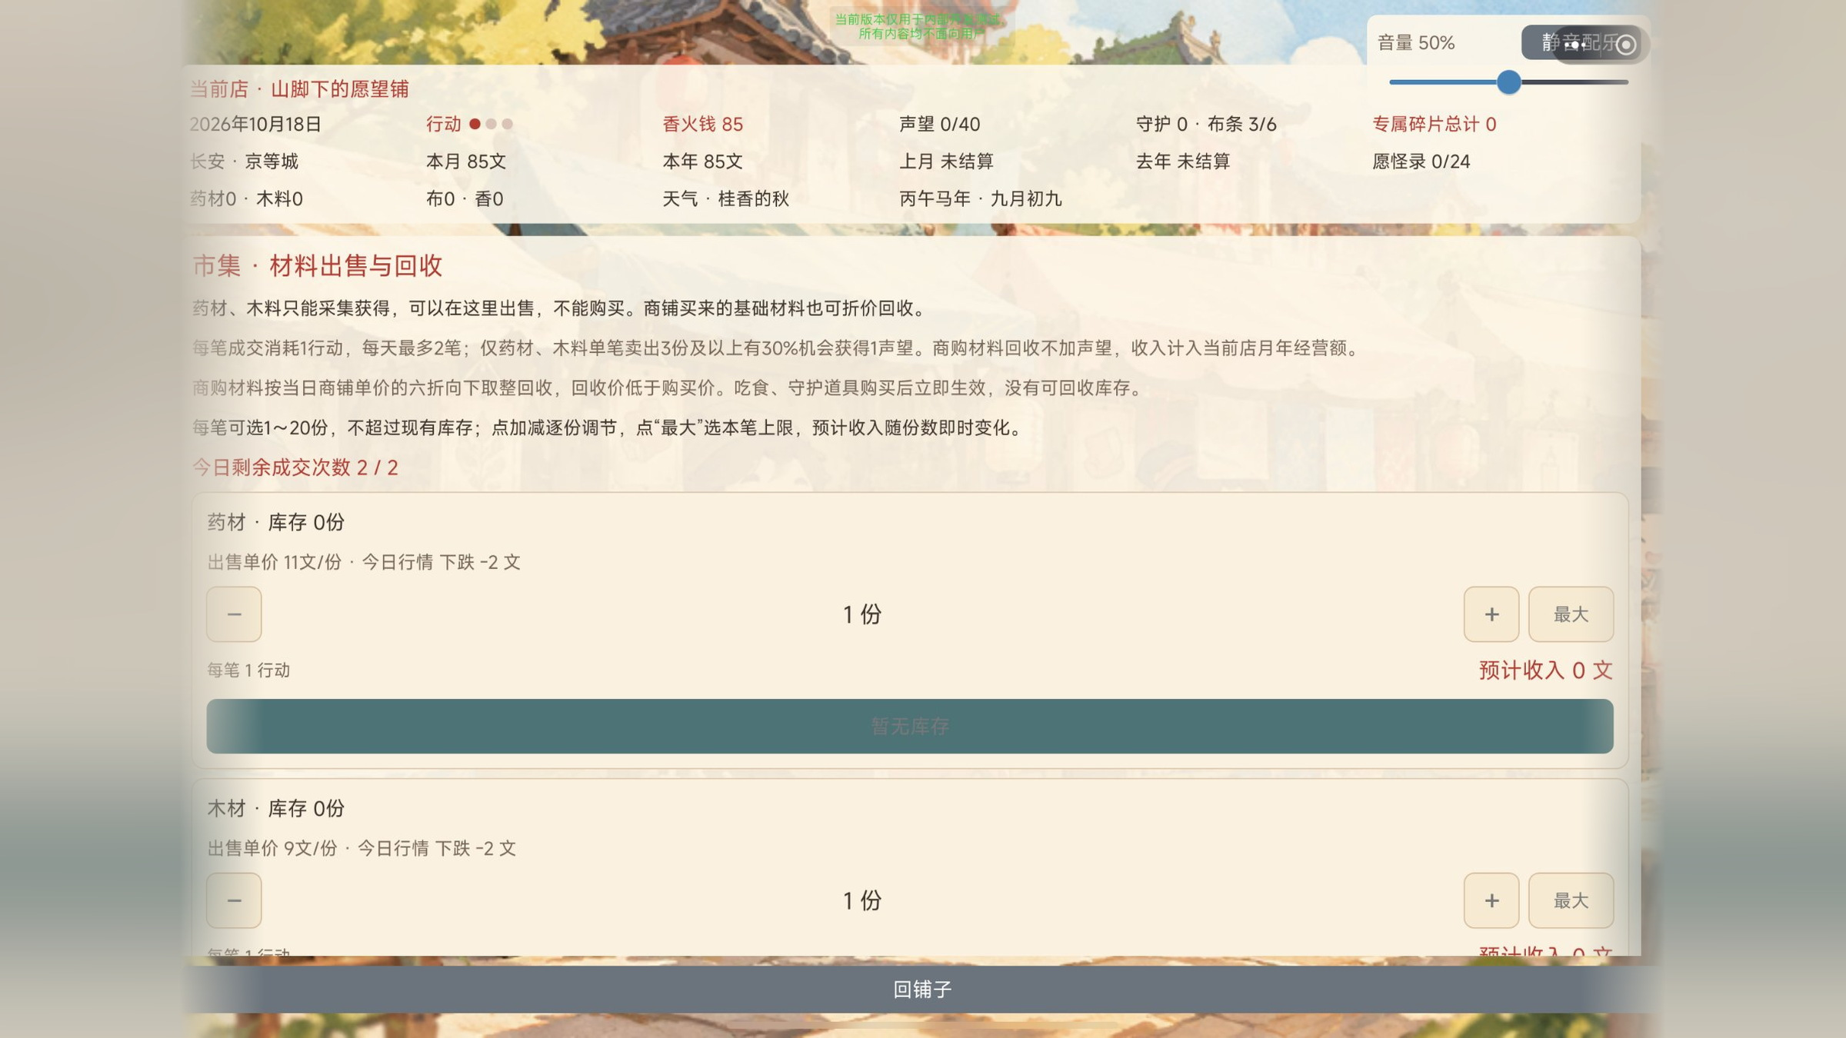The image size is (1846, 1038).
Task: Decrease 药材 quantity with minus button
Action: tap(234, 614)
